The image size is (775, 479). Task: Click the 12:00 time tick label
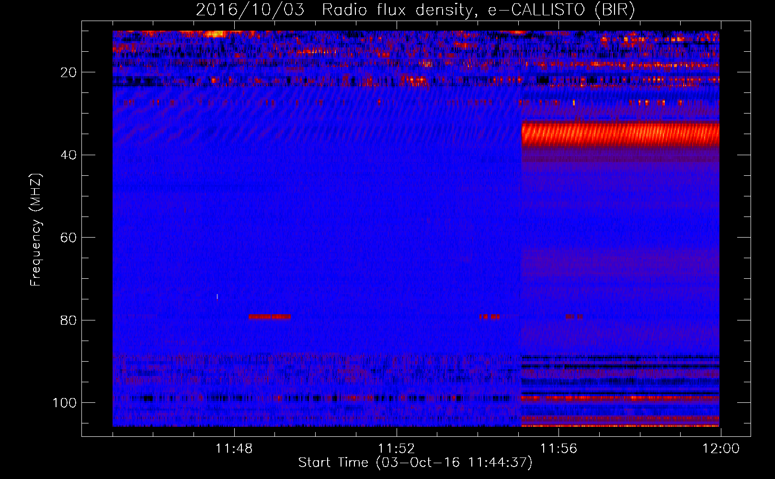[721, 449]
